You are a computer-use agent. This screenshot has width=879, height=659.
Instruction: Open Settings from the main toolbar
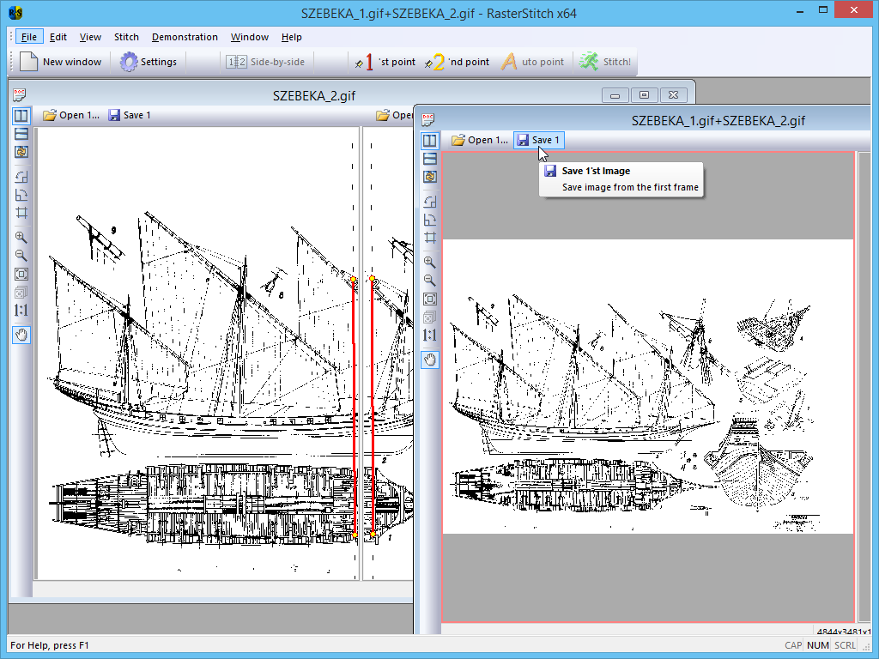point(149,62)
